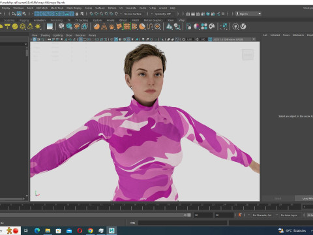313x235 pixels.
Task: Click the sky gradient square shelf icon
Action: [x=50, y=27]
